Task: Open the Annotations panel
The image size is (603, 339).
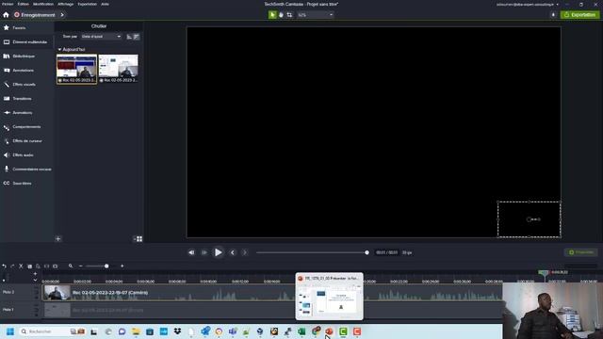Action: coord(27,71)
